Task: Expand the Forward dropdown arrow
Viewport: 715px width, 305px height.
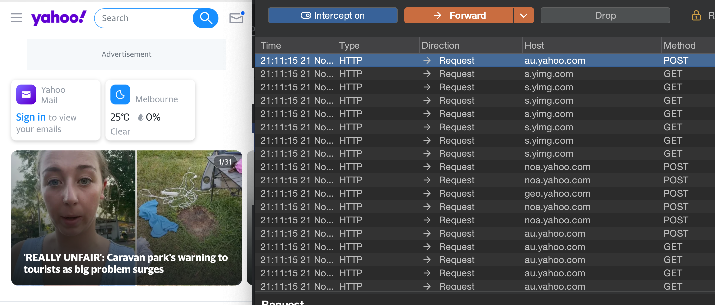Action: (524, 16)
